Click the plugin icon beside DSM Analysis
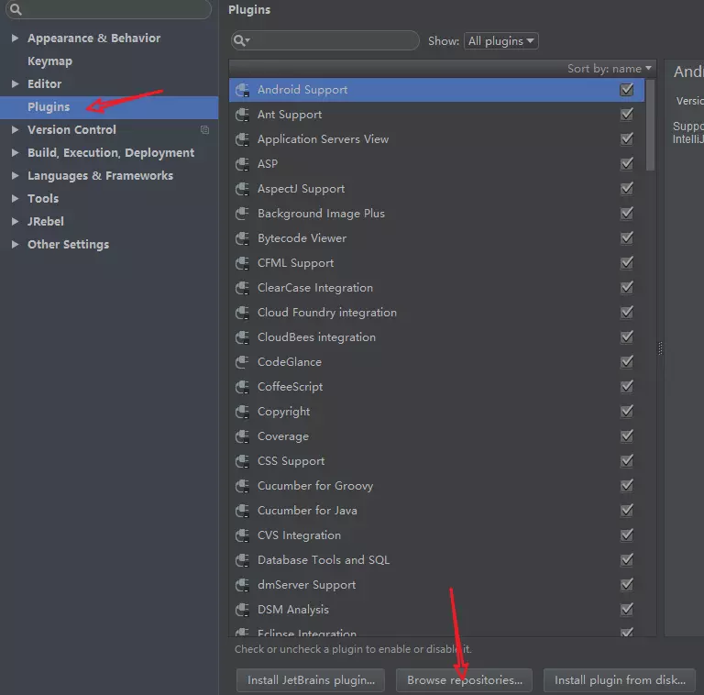 point(242,610)
